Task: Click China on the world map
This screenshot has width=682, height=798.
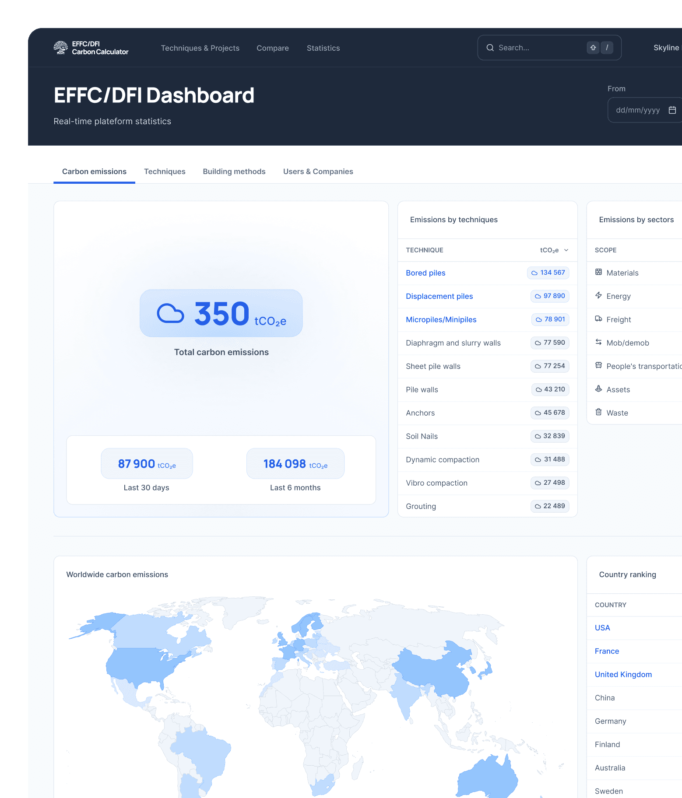Action: click(x=438, y=669)
